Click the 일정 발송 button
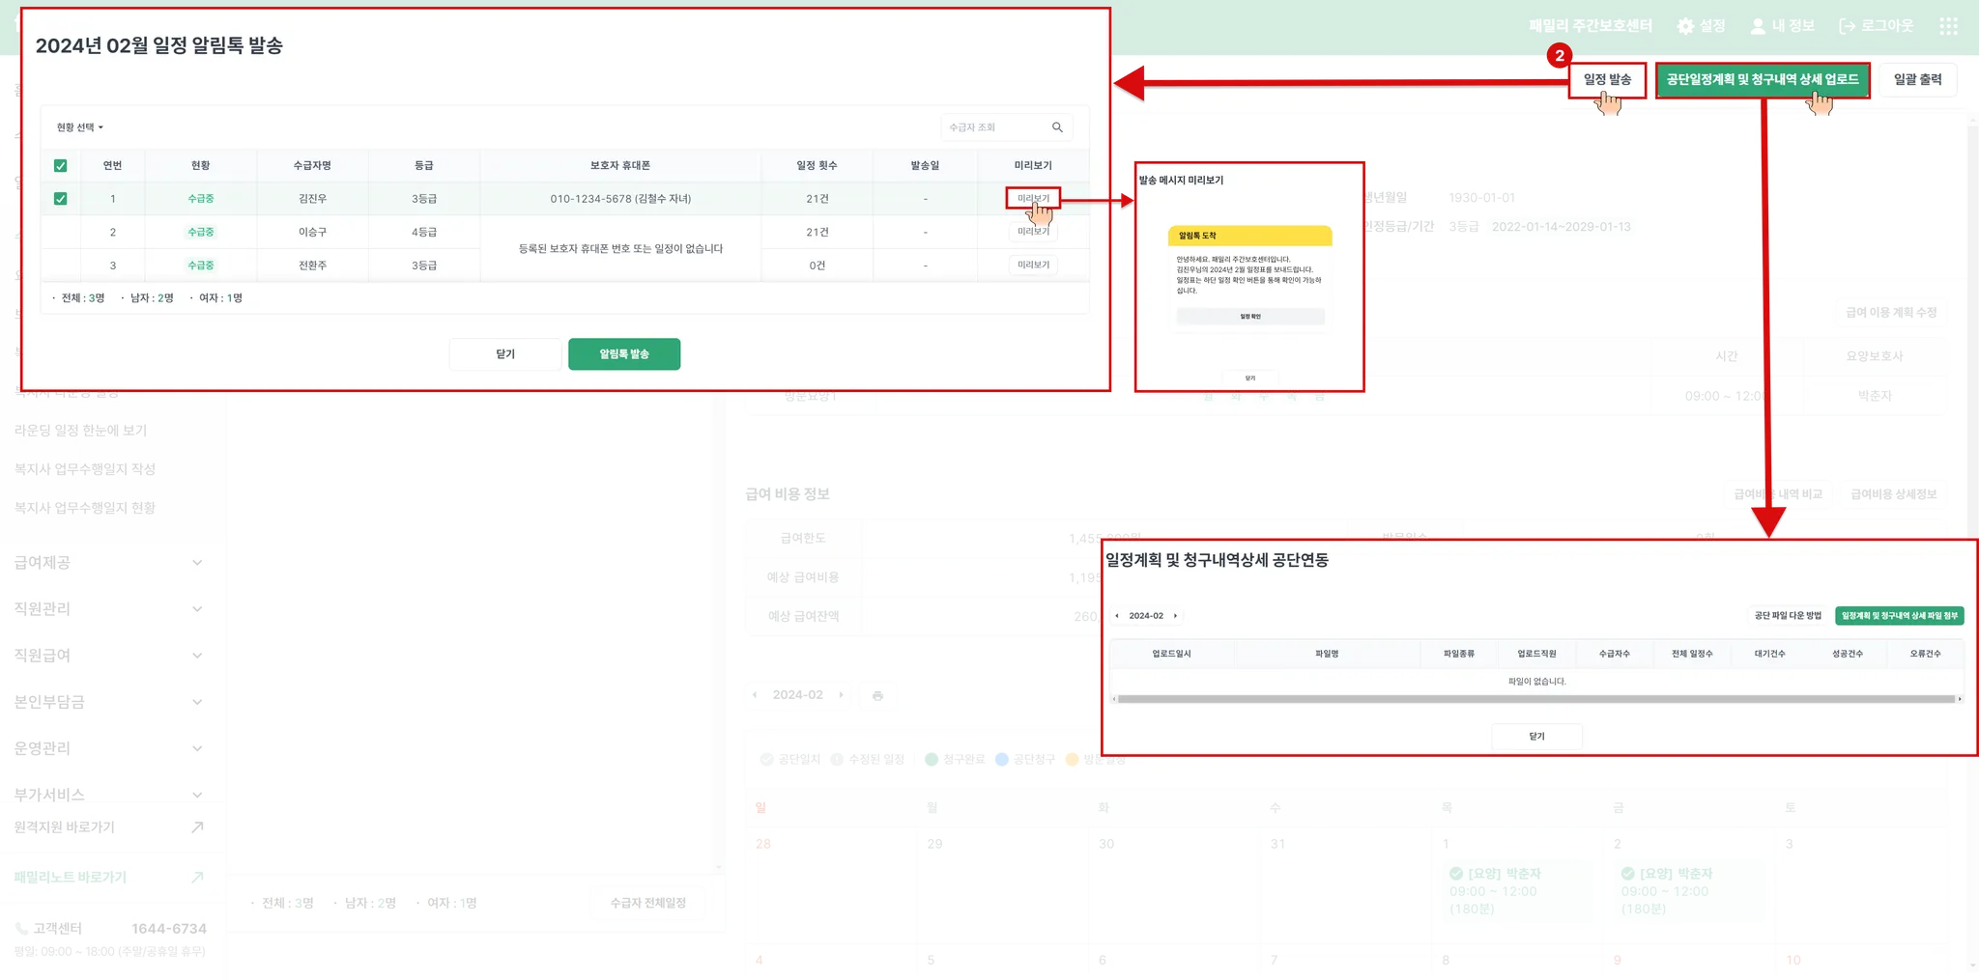The image size is (1979, 980). pyautogui.click(x=1607, y=80)
